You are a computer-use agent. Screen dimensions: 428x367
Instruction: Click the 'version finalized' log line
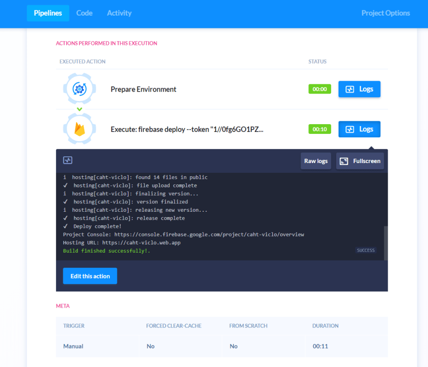[125, 202]
